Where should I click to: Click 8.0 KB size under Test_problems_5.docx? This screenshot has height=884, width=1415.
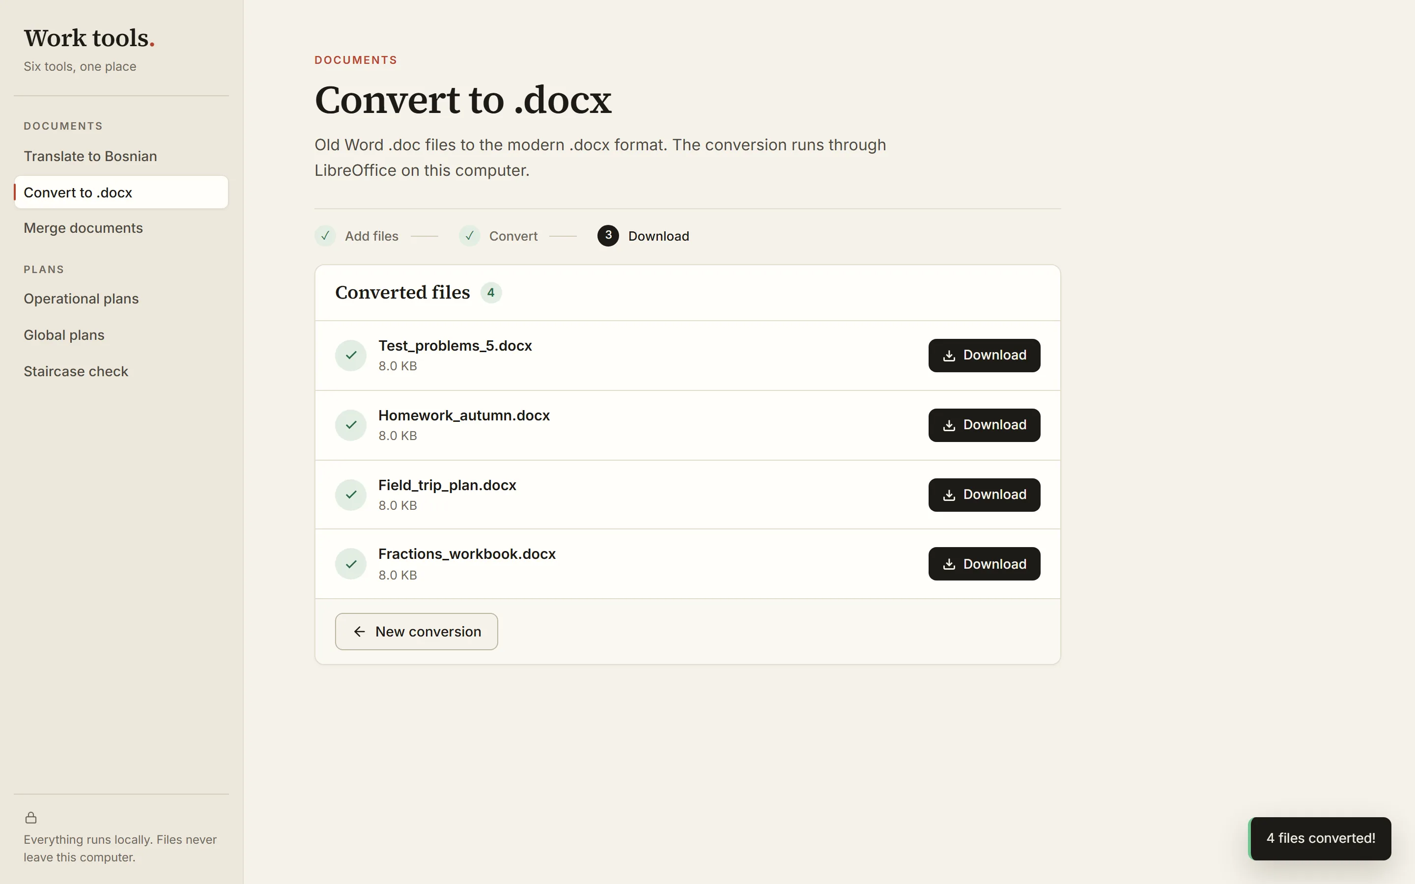[x=397, y=366]
